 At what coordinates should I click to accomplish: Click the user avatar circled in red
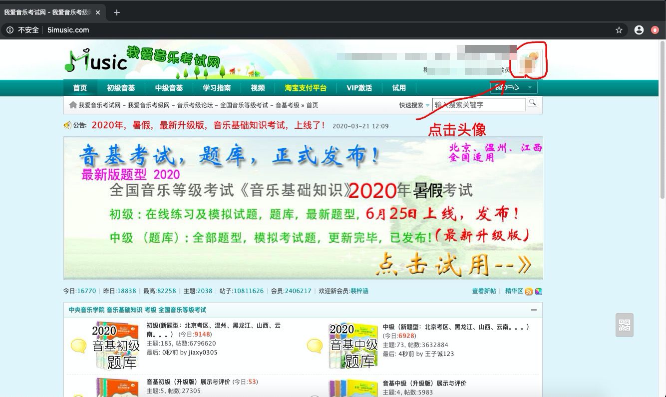529,63
